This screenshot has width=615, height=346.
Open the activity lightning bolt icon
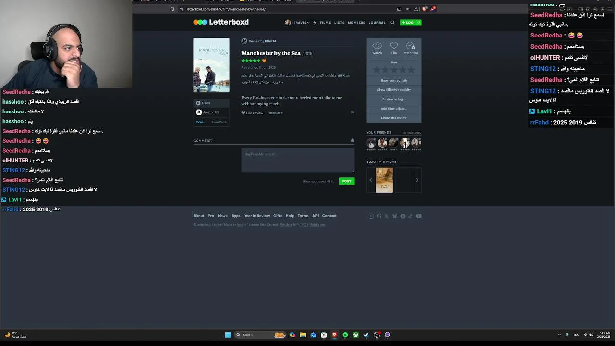[315, 23]
